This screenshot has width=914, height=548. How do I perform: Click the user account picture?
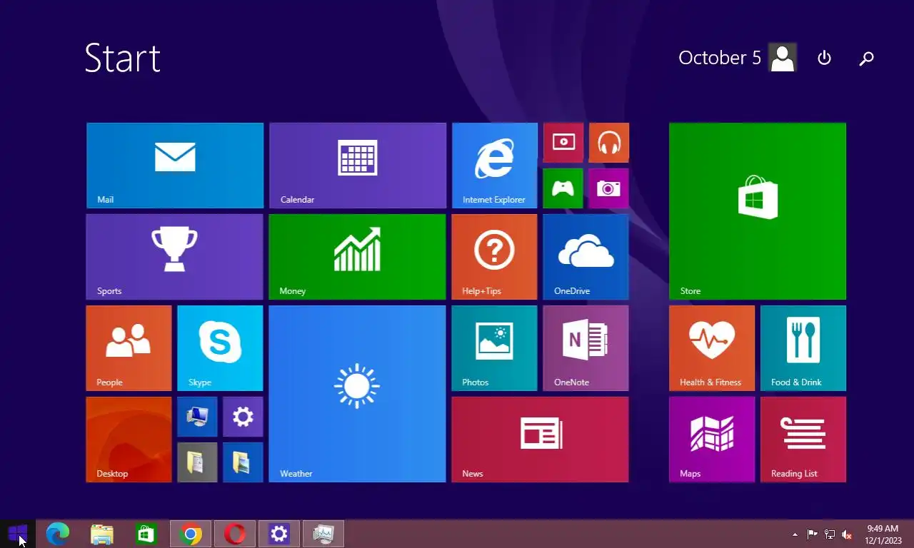783,58
